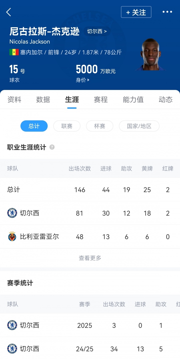180x359 pixels.
Task: Select the 国家/地区 filter pill
Action: pyautogui.click(x=139, y=126)
